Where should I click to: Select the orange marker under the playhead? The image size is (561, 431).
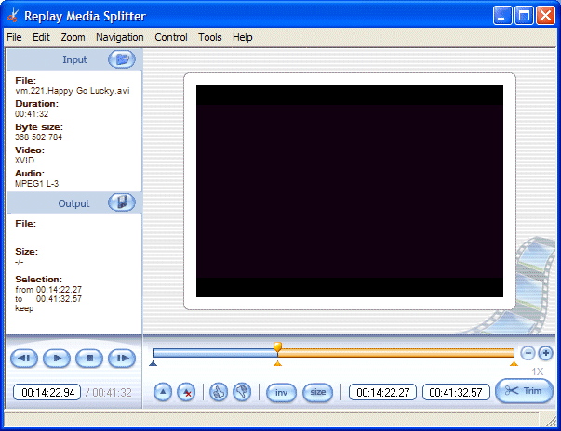point(277,363)
